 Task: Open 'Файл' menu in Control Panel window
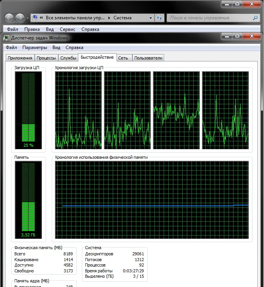[12, 29]
